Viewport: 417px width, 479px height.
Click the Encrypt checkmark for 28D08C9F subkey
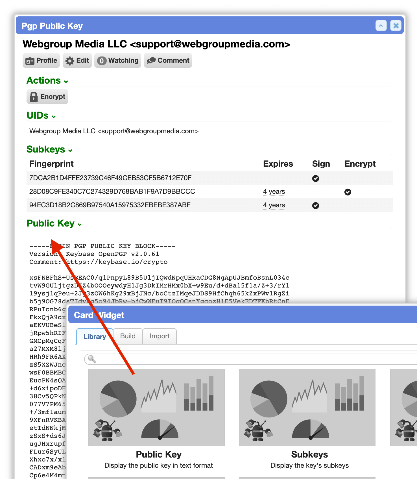coord(348,192)
